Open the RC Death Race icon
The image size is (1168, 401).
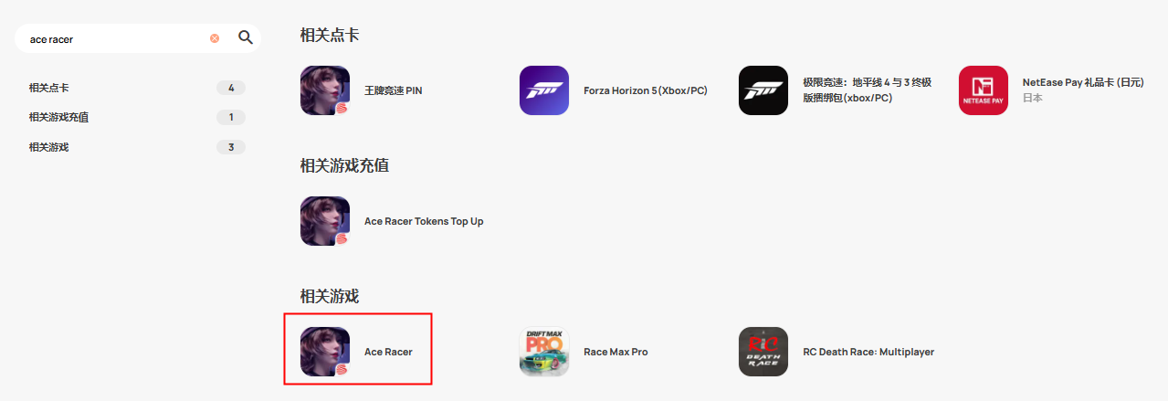click(763, 352)
